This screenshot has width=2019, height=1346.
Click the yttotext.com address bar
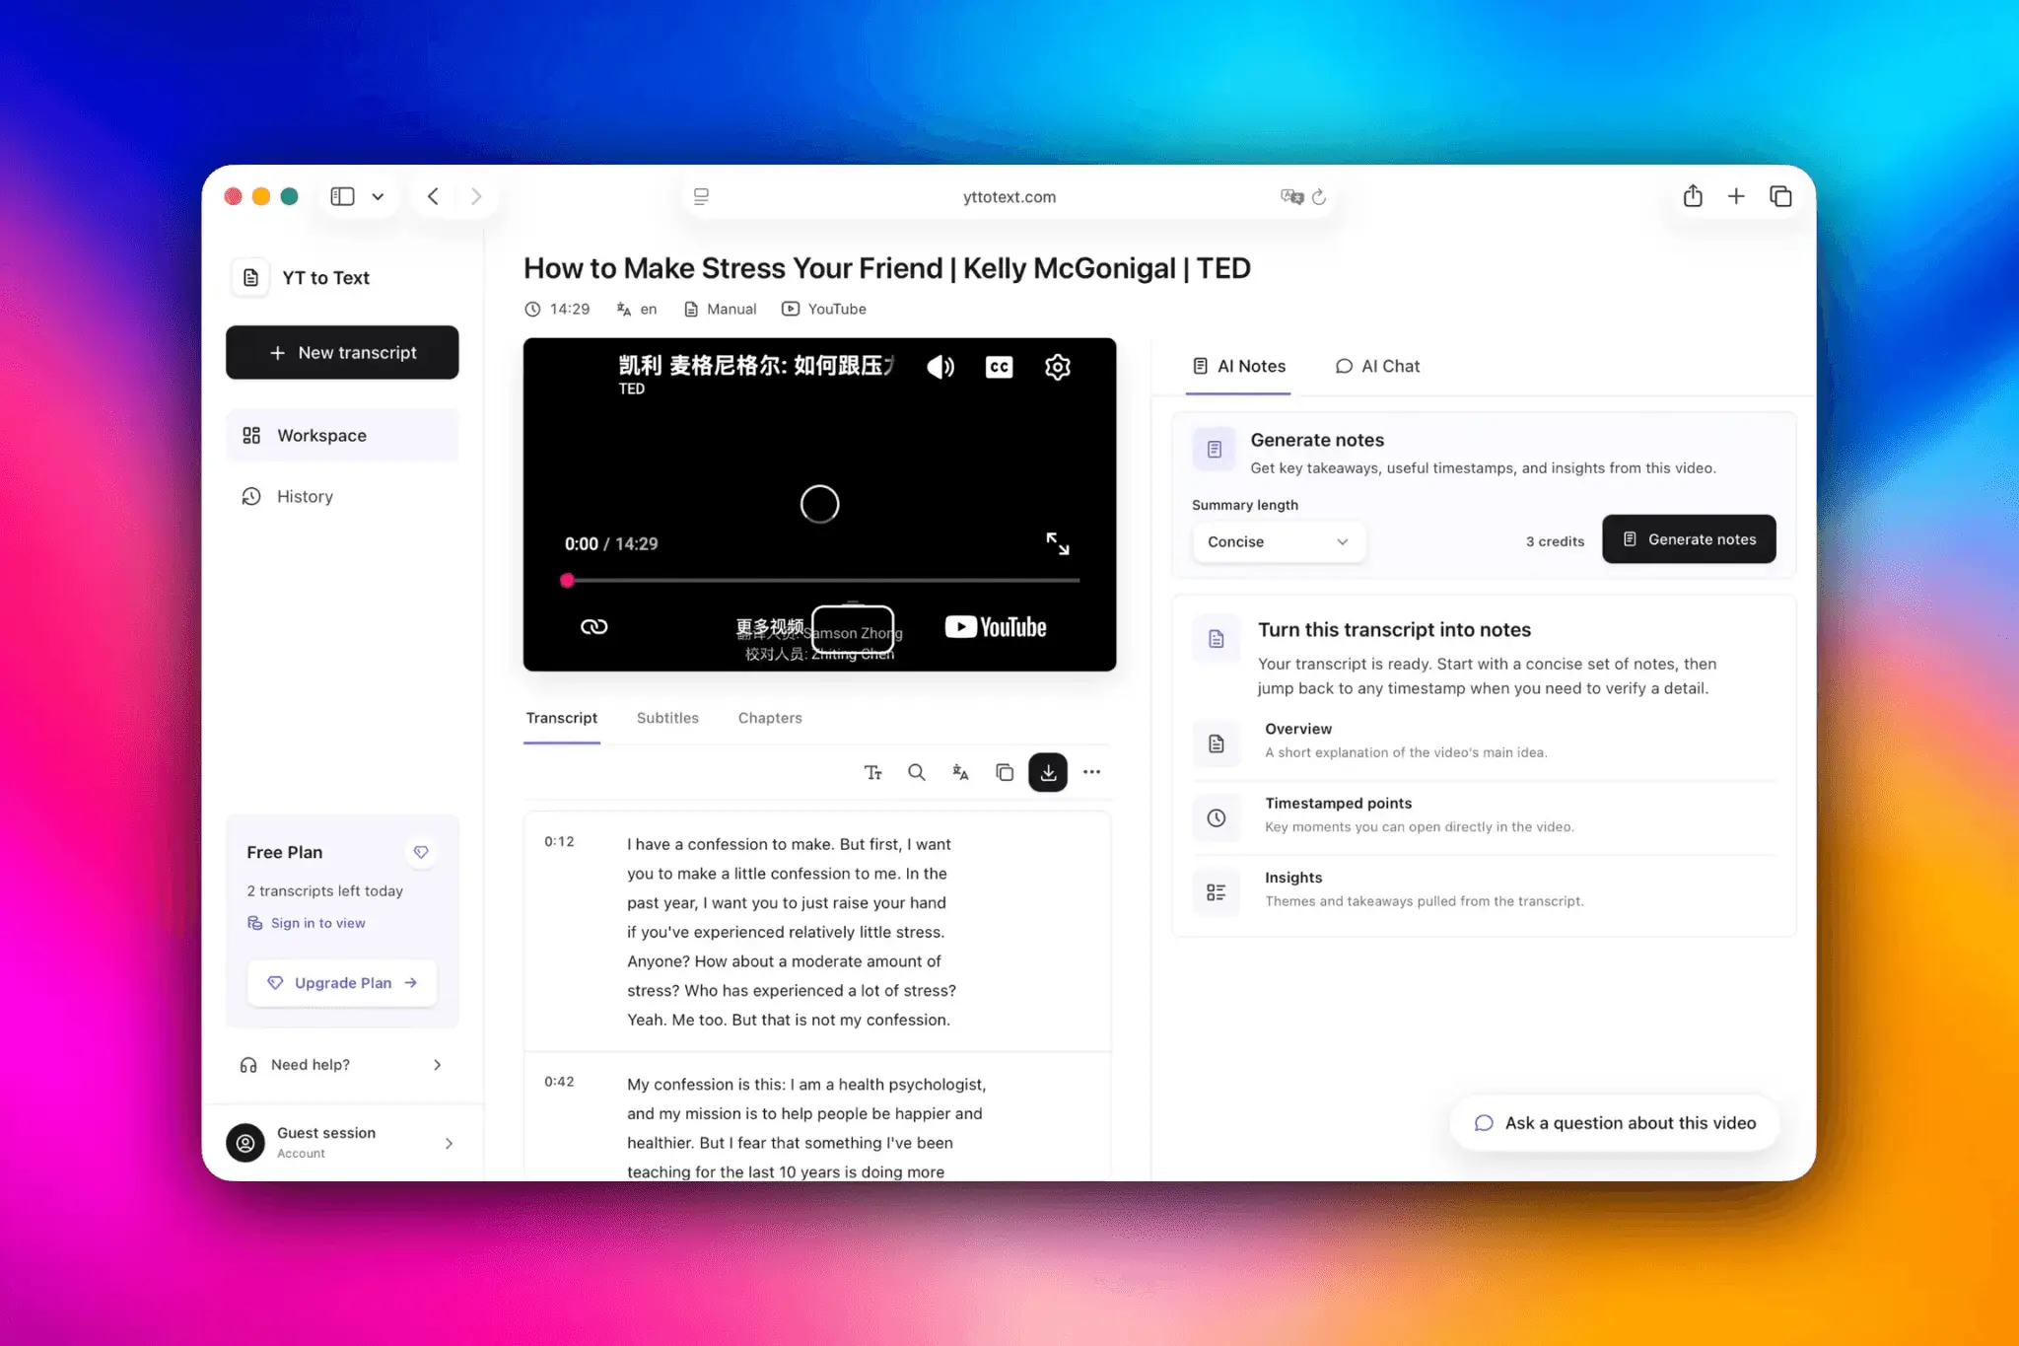coord(1009,197)
